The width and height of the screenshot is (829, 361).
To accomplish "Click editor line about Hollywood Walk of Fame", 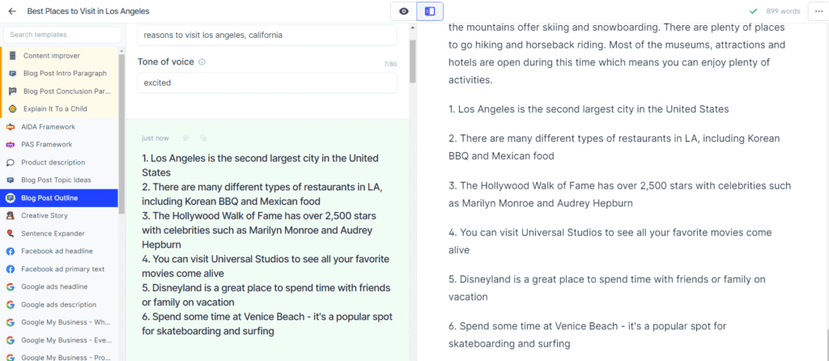I will (619, 194).
